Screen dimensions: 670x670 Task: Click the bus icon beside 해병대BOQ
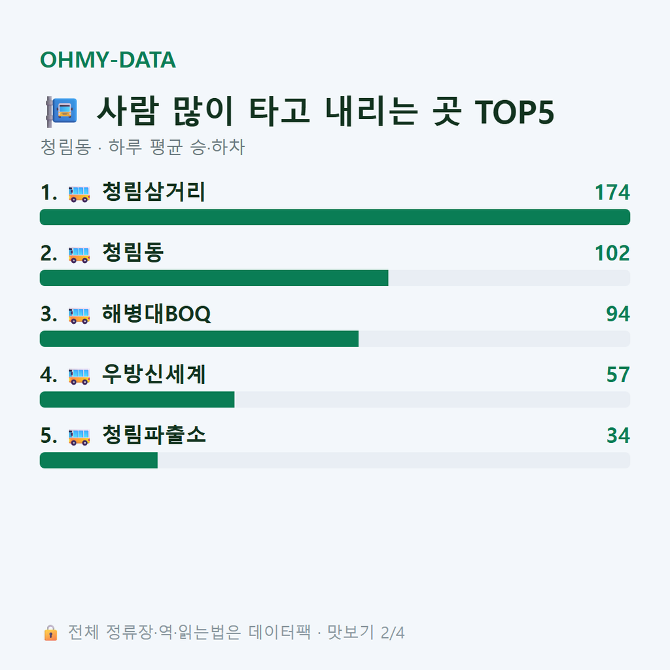coord(79,315)
